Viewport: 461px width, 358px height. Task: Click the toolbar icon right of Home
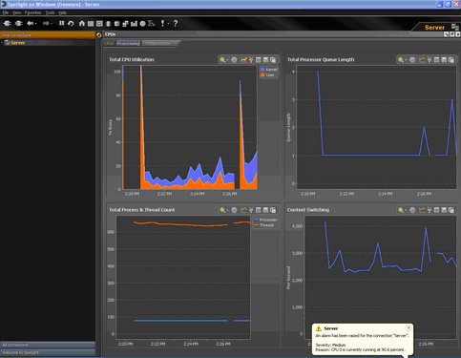(91, 24)
